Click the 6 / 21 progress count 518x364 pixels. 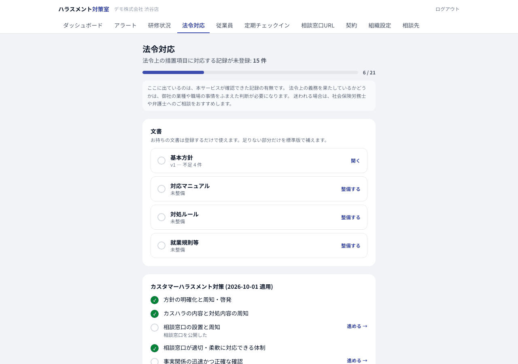(x=369, y=72)
